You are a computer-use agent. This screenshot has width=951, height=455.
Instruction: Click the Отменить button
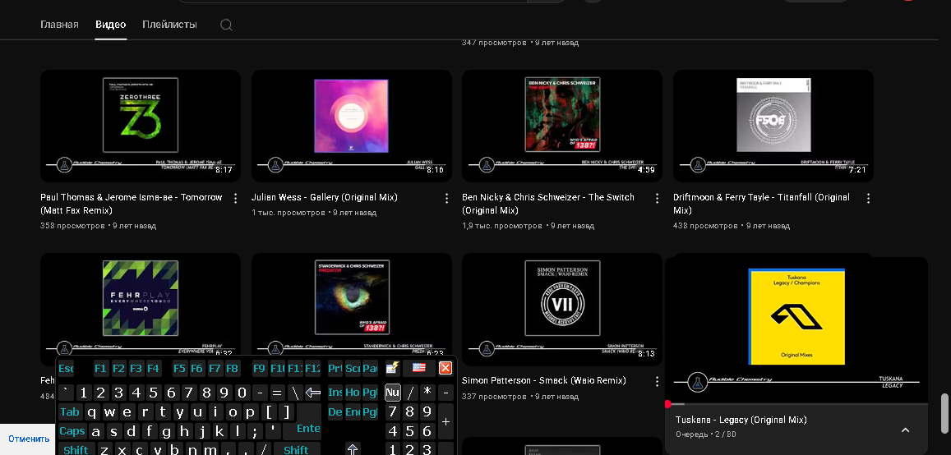29,439
